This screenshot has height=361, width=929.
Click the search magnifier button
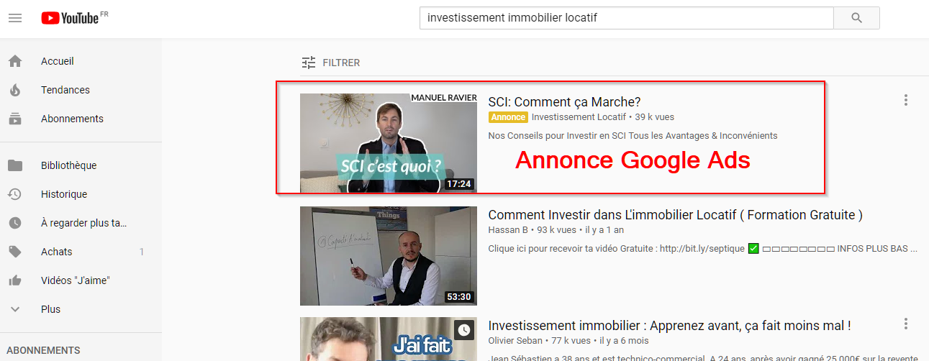coord(856,18)
